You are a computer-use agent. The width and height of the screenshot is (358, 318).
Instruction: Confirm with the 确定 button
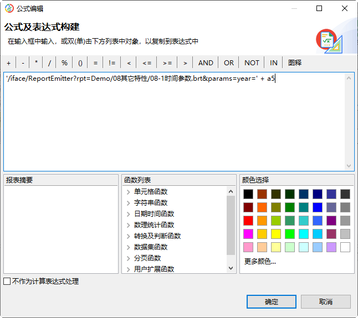pos(272,302)
